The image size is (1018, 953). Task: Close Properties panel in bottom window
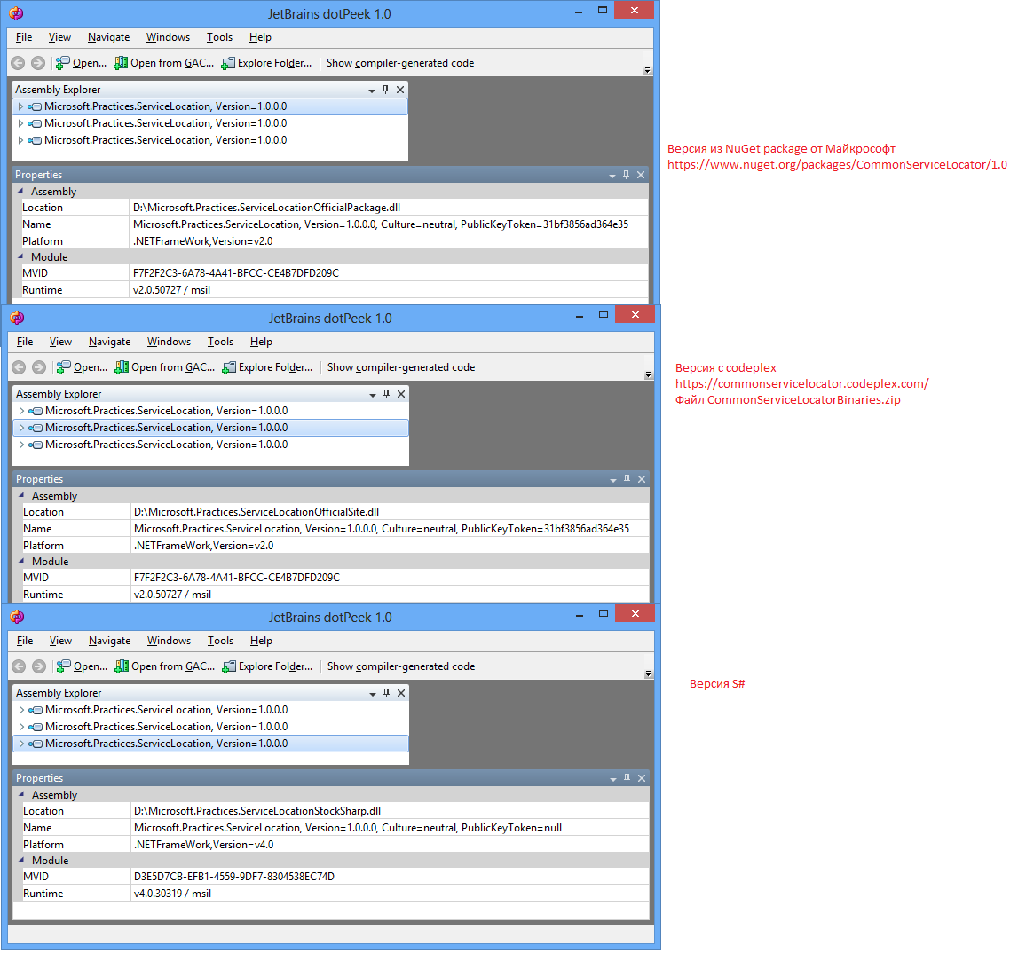642,778
